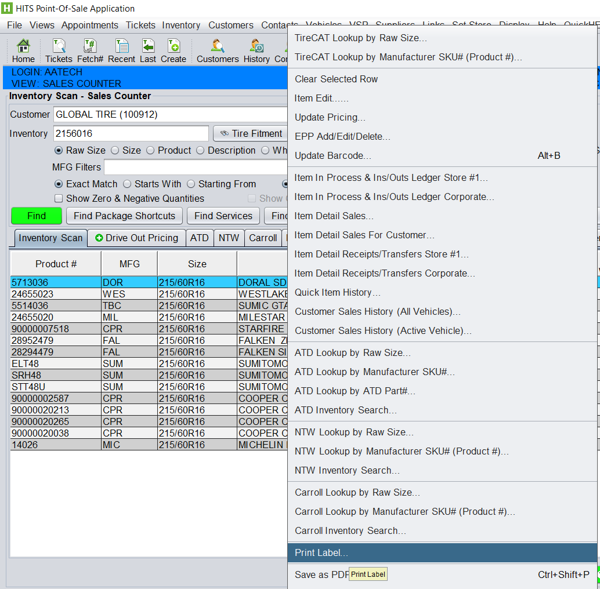The width and height of the screenshot is (600, 589).
Task: Click the Home toolbar icon
Action: 23,50
